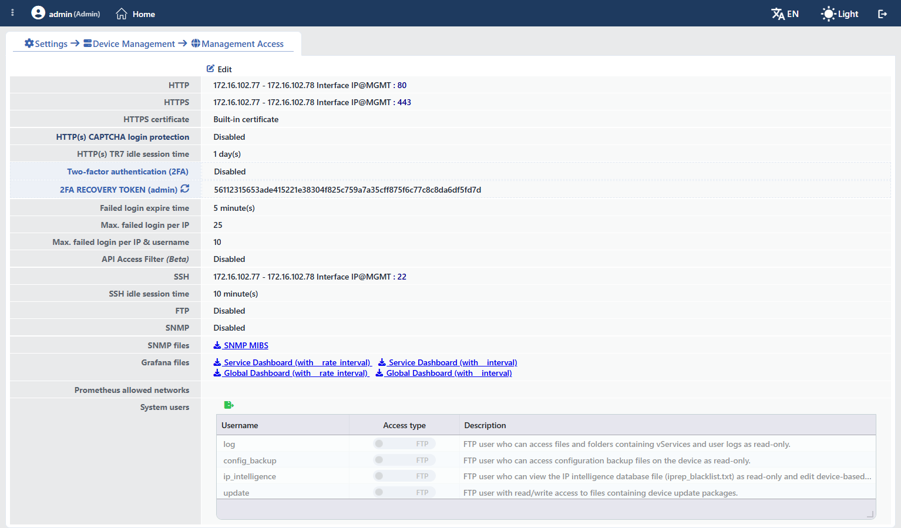Click the Max. failed login per IP value 25
This screenshot has height=528, width=901.
pyautogui.click(x=218, y=225)
